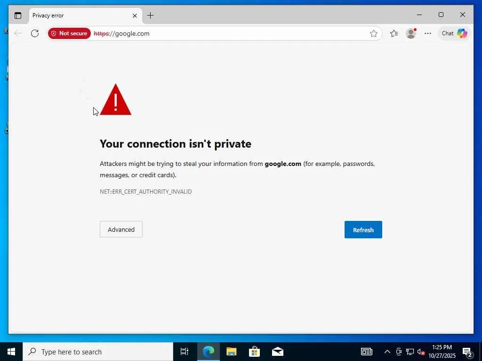Click the red warning triangle icon
Viewport: 482px width, 361px height.
pos(116,100)
